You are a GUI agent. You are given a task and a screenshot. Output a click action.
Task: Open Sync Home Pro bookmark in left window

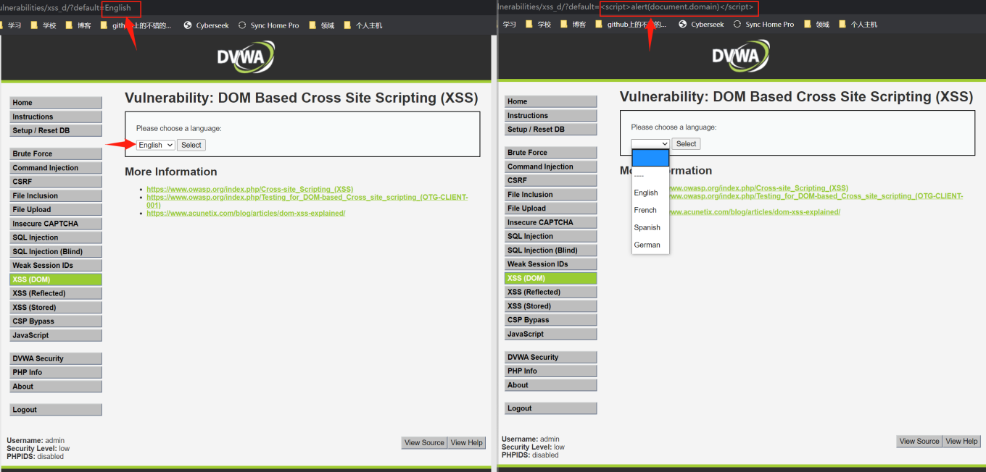[x=268, y=25]
